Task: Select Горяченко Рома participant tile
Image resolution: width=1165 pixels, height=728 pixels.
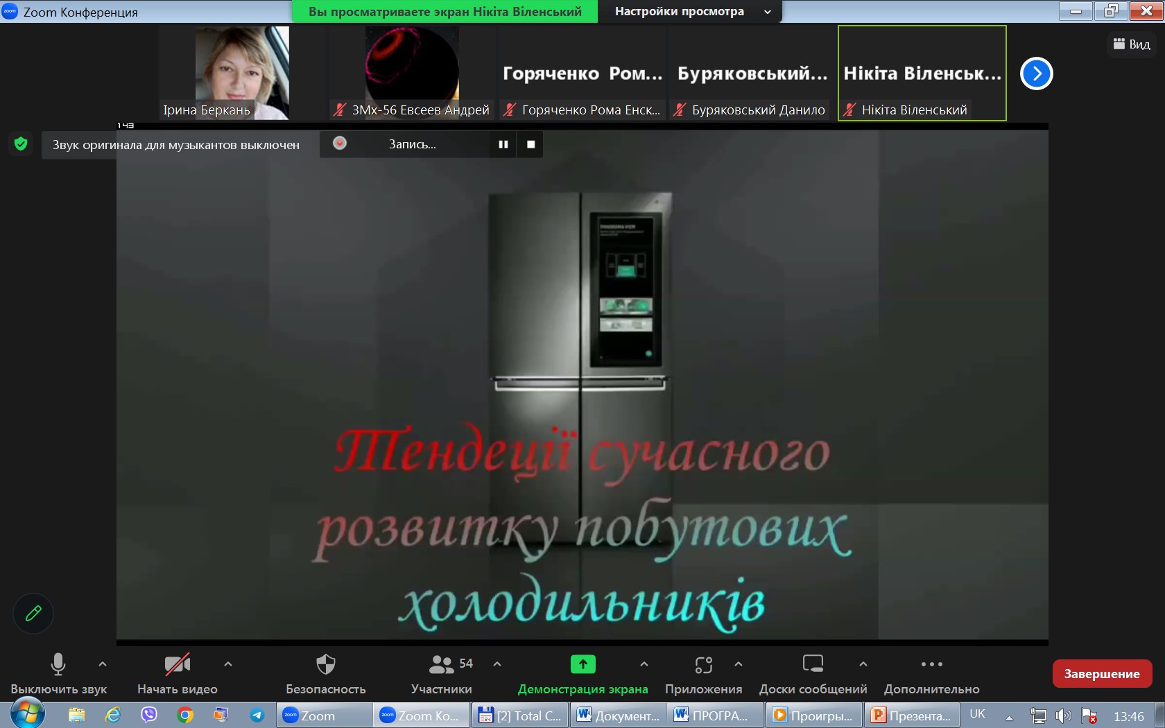Action: coord(582,73)
